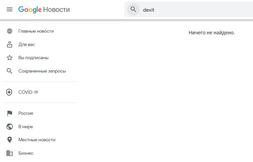Click the earth icon for В мире
This screenshot has width=253, height=162.
tap(10, 126)
